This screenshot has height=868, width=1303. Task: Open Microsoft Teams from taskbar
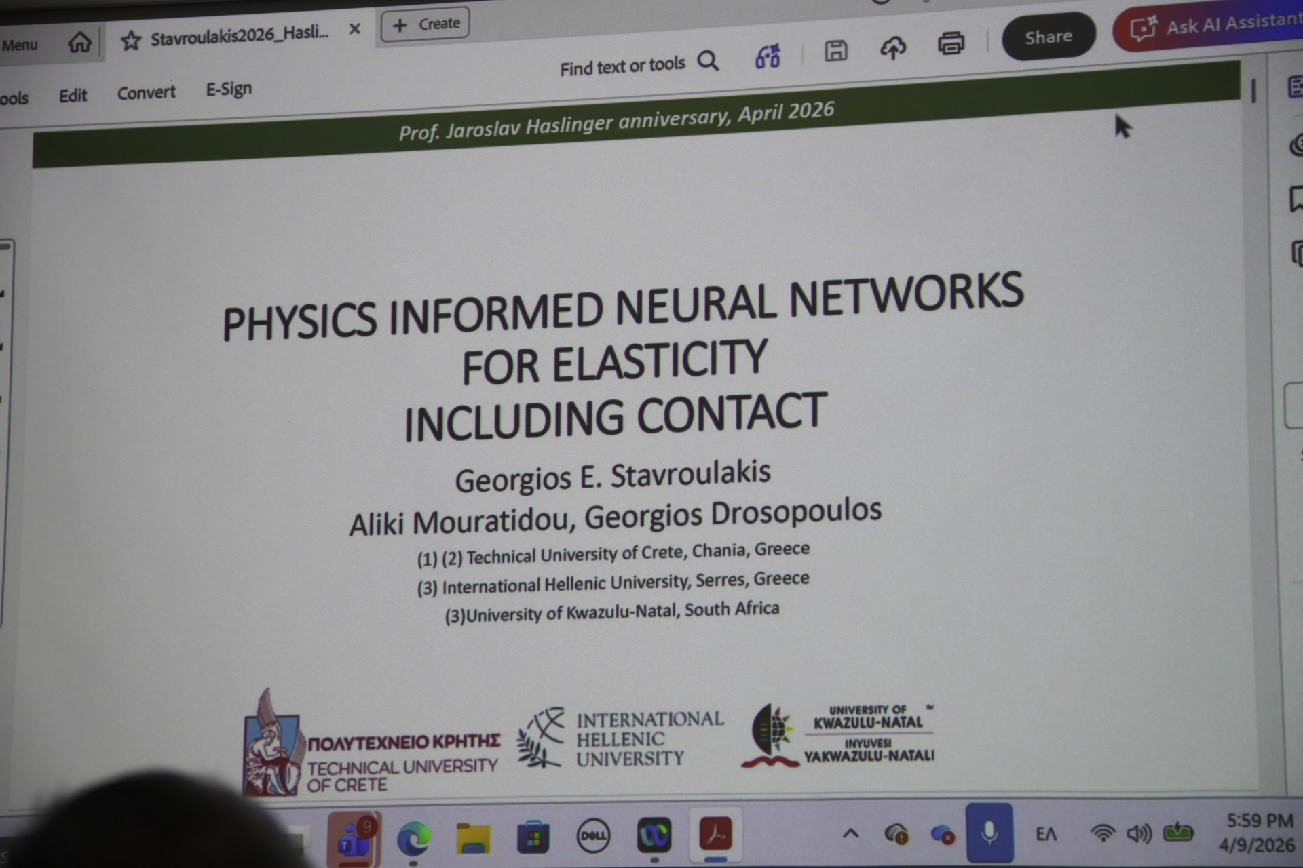click(354, 839)
